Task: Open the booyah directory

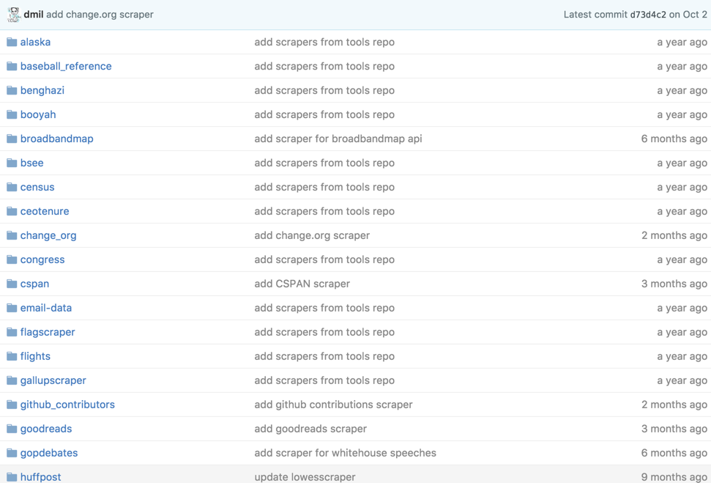Action: 38,114
